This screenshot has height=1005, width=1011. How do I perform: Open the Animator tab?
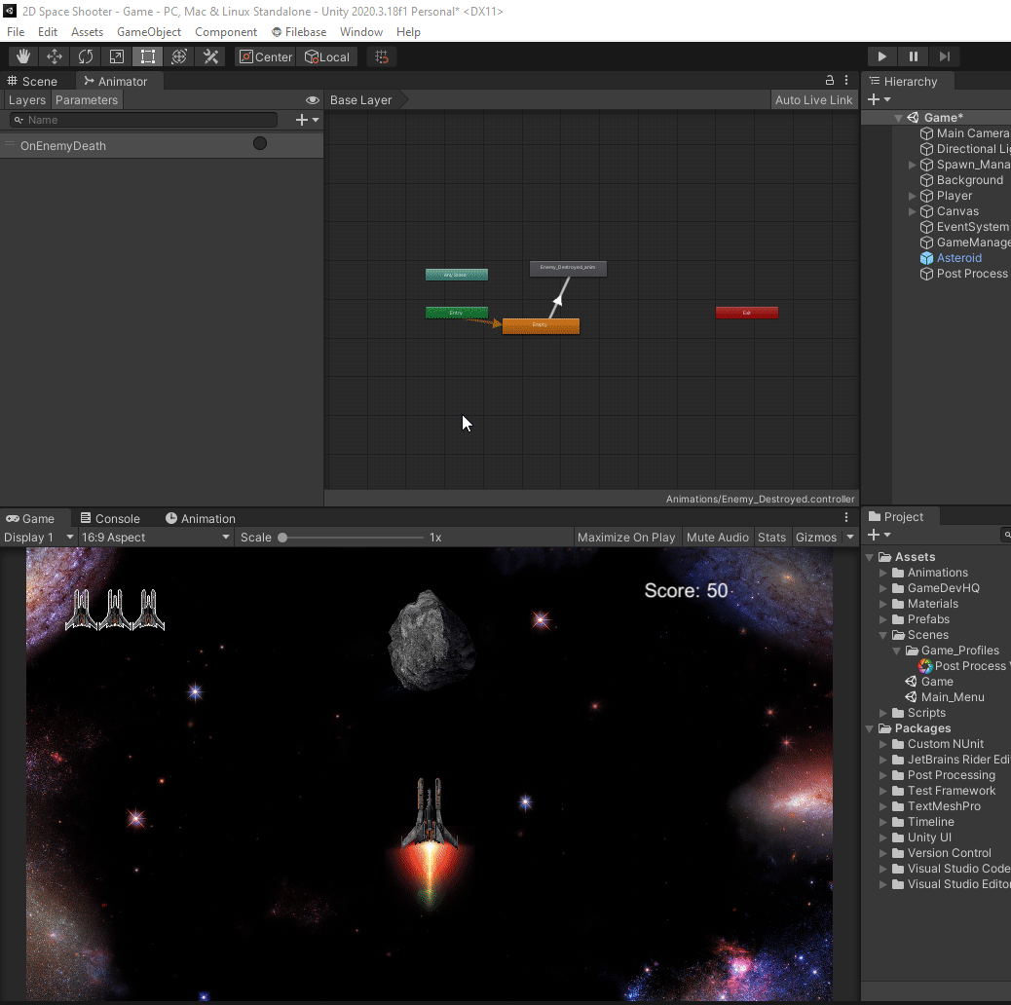[116, 81]
